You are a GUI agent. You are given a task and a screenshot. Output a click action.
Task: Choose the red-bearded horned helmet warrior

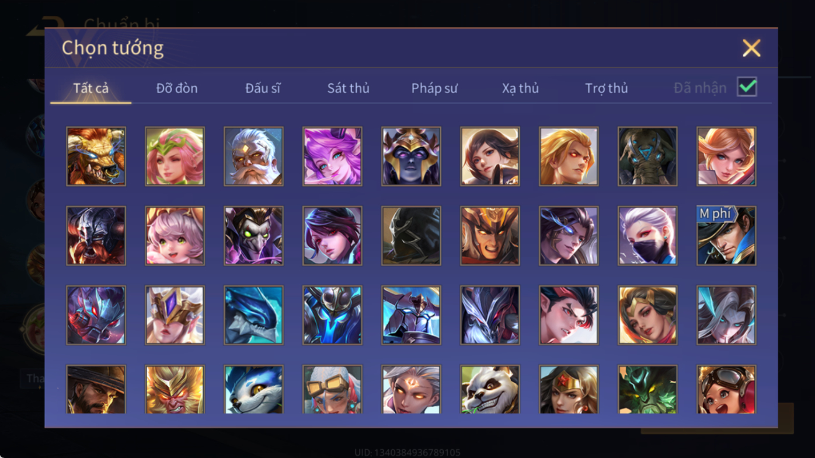[96, 236]
